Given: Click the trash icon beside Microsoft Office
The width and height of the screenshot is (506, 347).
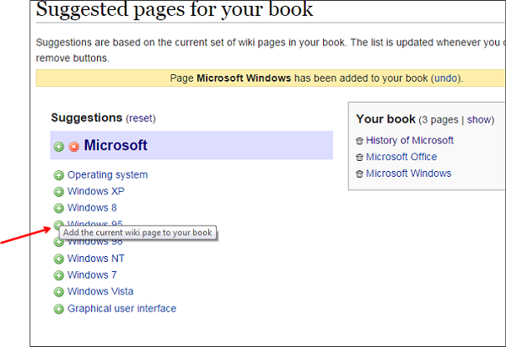Looking at the screenshot, I should click(x=359, y=157).
